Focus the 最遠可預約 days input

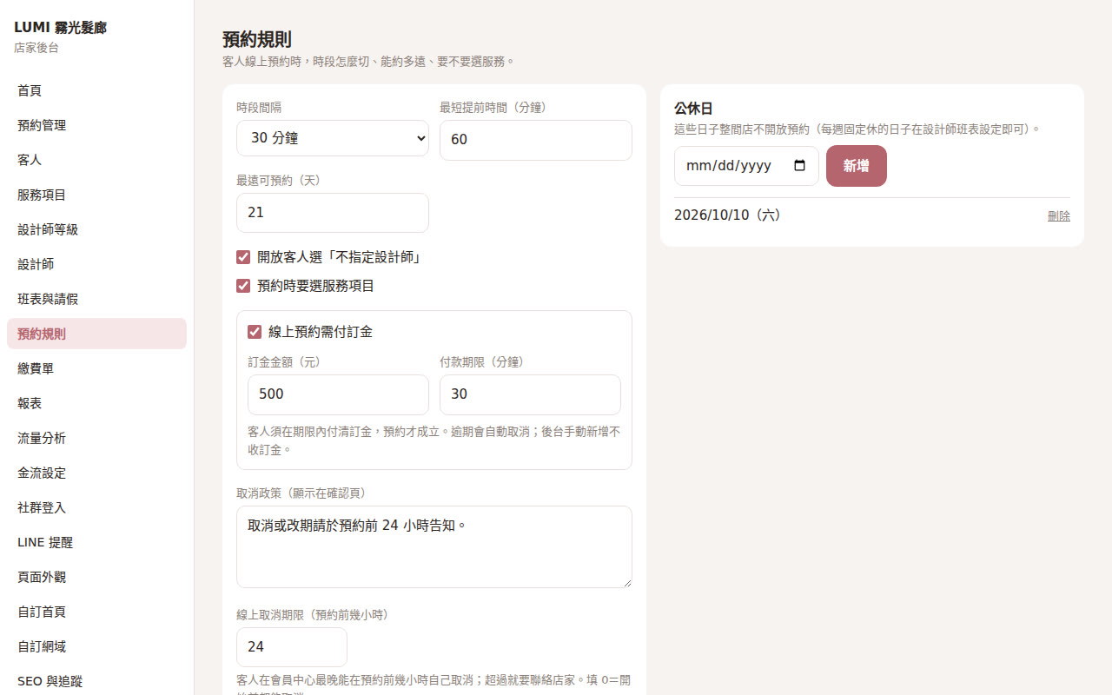[x=333, y=213]
